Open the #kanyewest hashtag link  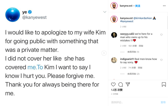coord(127,21)
